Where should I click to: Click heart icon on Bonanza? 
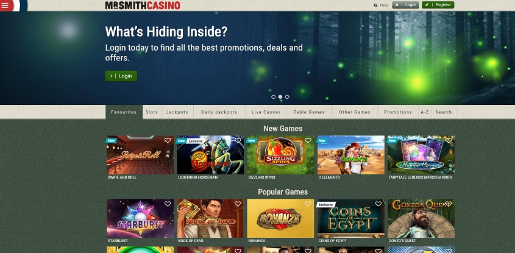click(x=308, y=204)
